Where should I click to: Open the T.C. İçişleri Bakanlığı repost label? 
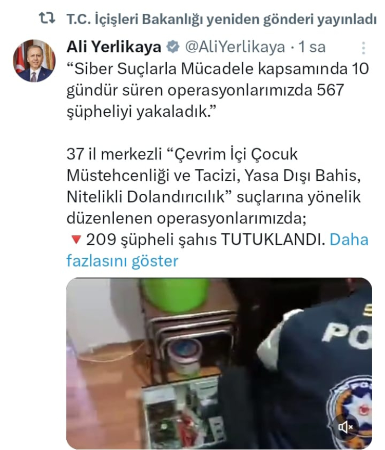(x=221, y=19)
